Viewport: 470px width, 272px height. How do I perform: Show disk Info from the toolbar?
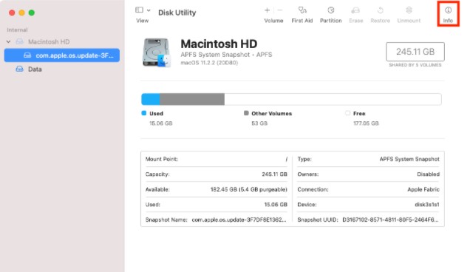(x=448, y=14)
